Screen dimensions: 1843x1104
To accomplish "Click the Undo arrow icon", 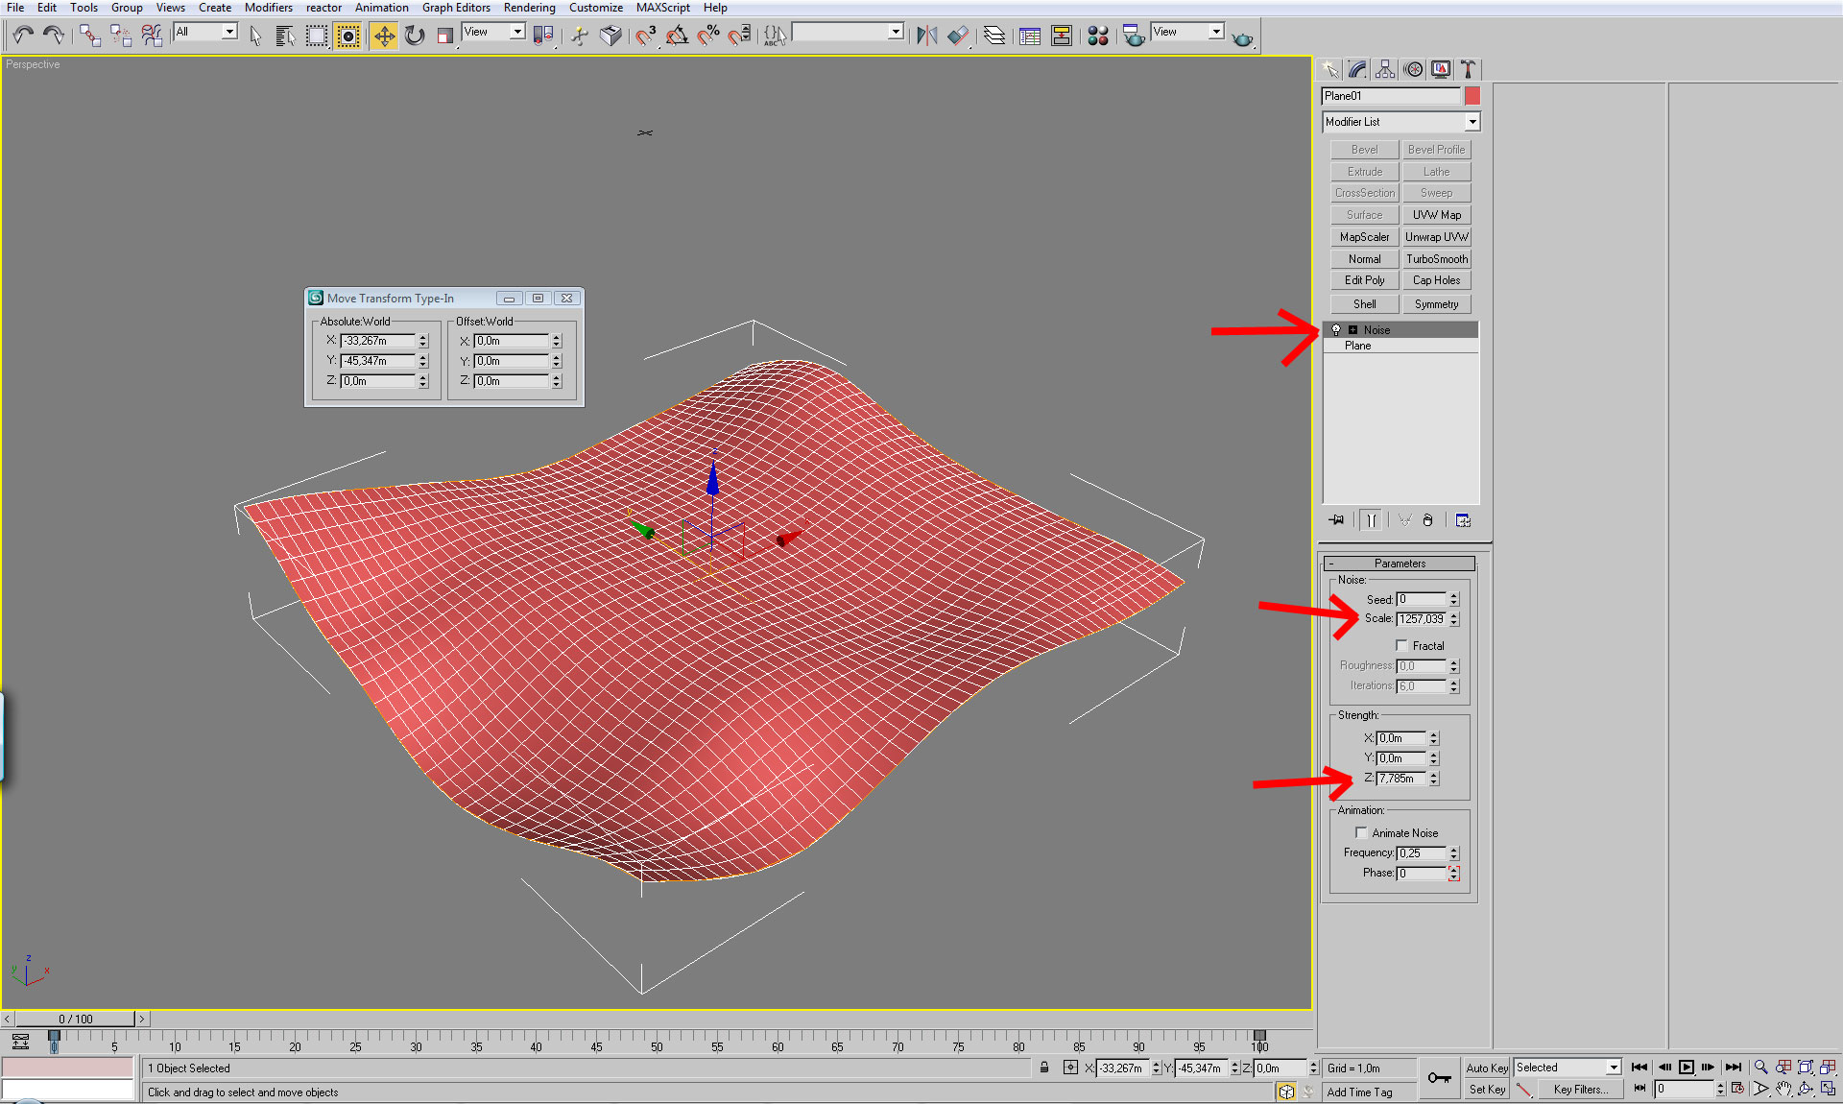I will pyautogui.click(x=22, y=36).
